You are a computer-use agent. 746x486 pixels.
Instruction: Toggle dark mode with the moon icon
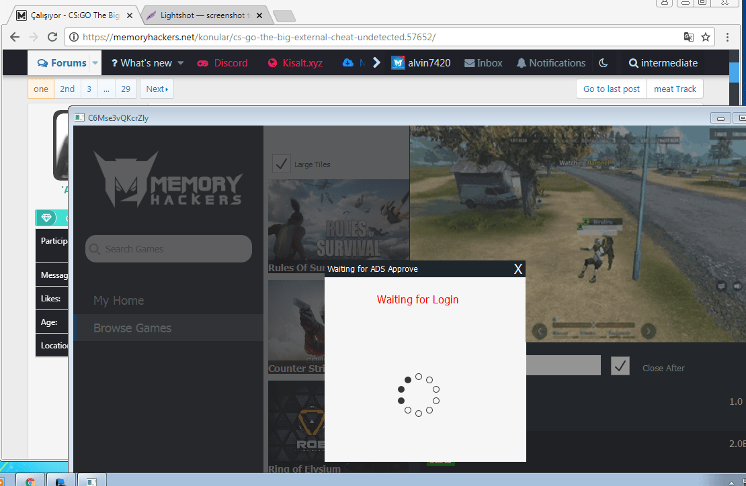604,62
